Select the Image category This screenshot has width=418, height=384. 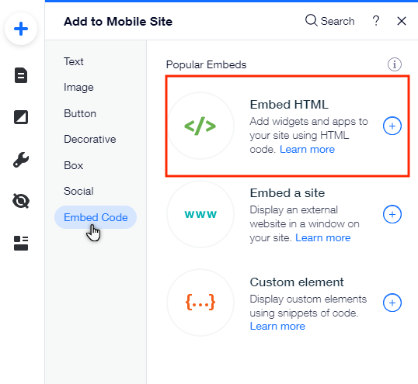[x=78, y=88]
